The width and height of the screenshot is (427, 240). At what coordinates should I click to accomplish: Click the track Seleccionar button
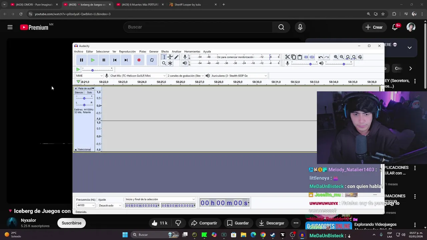point(84,150)
